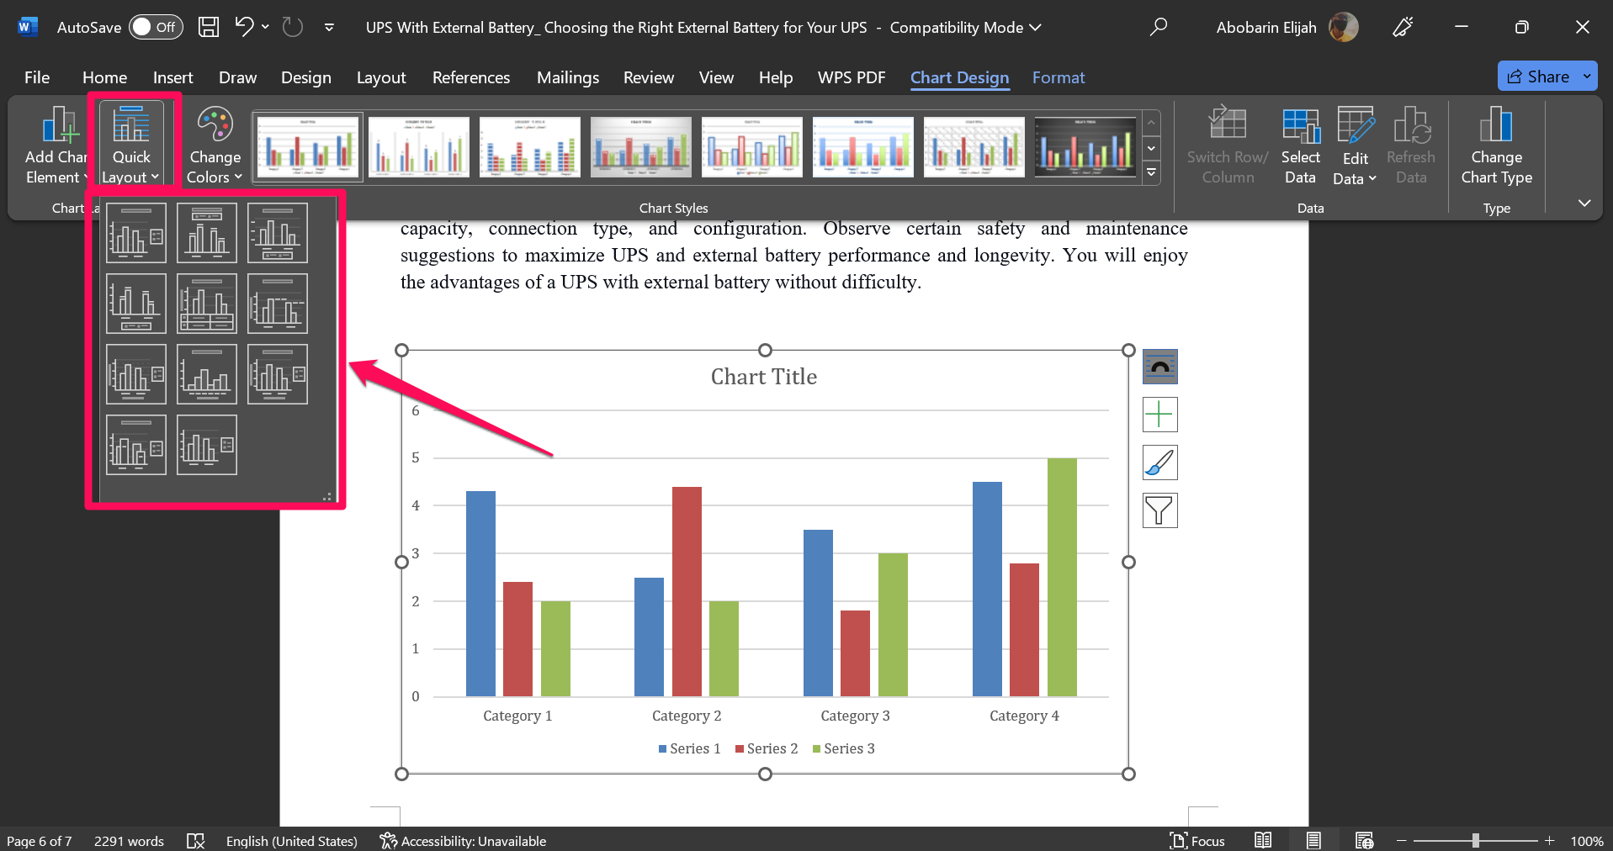Open the References ribbon tab
1613x851 pixels.
pos(470,77)
